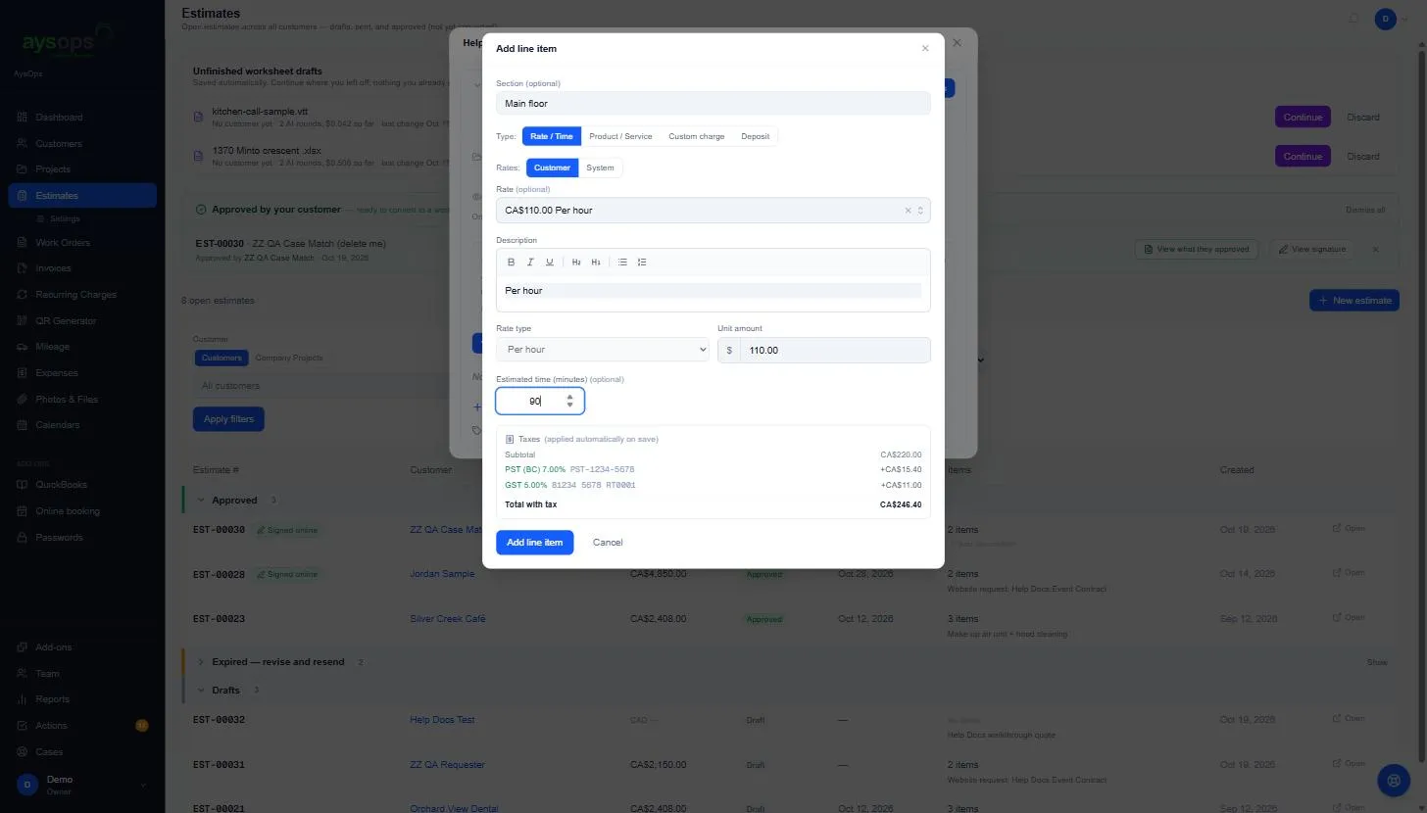Open Team in the sidebar

coord(82,674)
